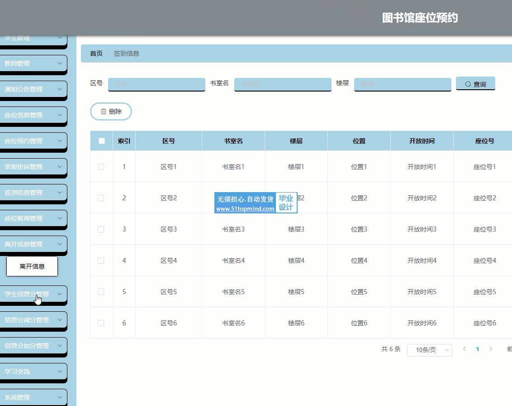
Task: Open the 教师管理 sidebar menu
Action: (x=33, y=63)
